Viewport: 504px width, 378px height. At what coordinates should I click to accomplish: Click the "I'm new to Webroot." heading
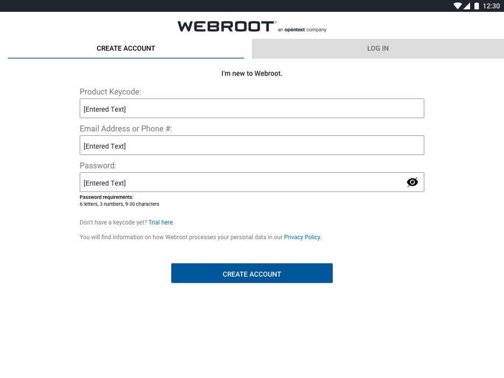pos(251,73)
